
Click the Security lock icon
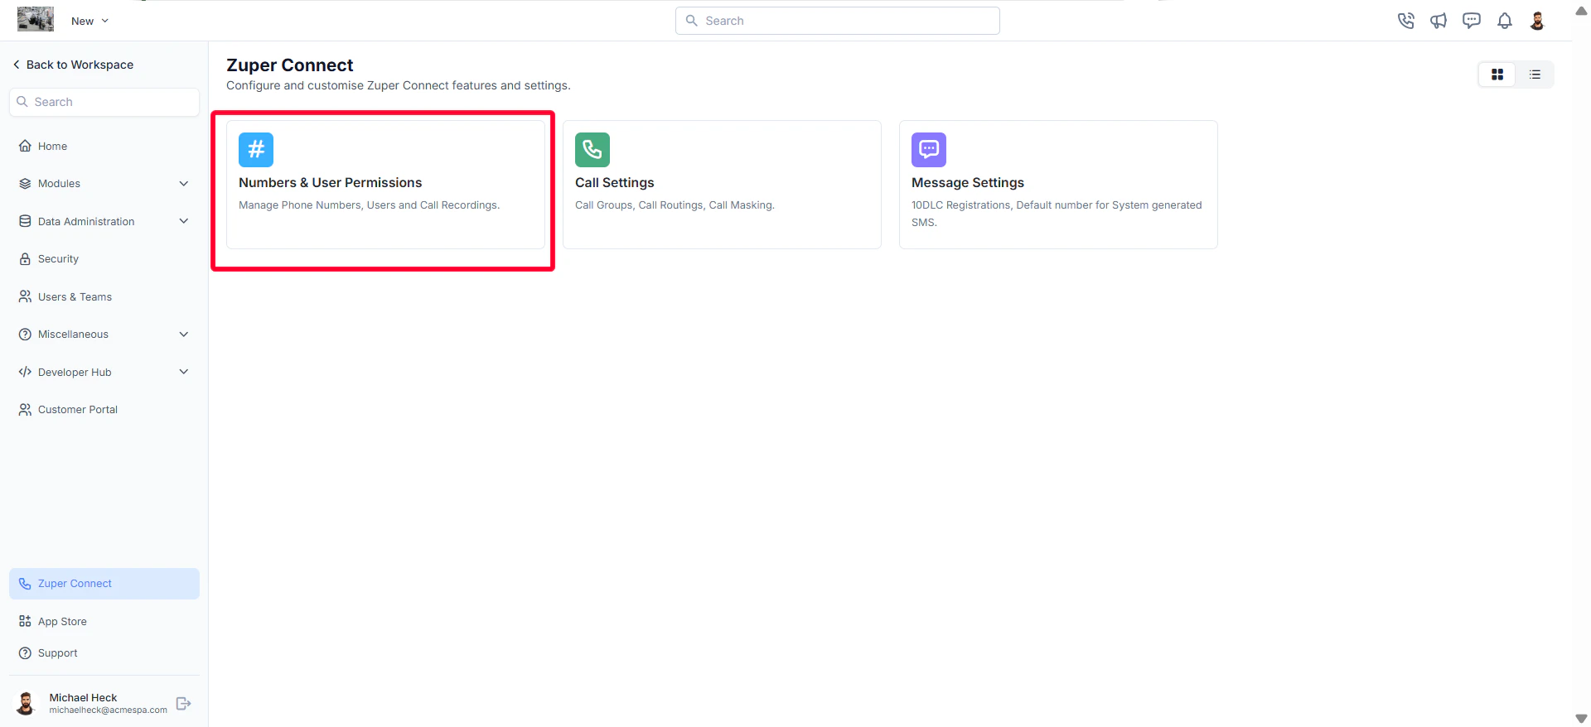click(x=25, y=259)
